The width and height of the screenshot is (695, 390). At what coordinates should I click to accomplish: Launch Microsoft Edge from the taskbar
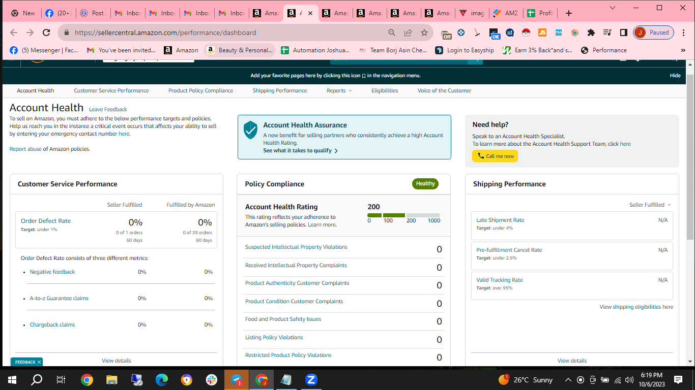[x=162, y=379]
